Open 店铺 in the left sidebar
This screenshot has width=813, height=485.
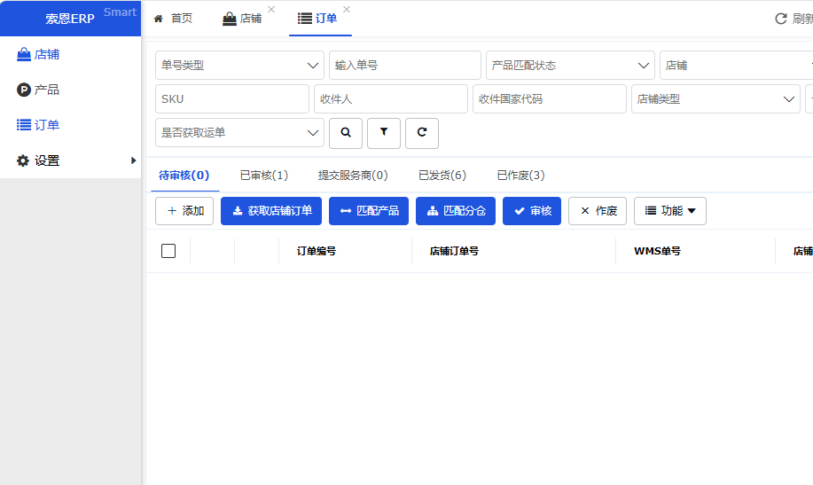click(x=38, y=54)
